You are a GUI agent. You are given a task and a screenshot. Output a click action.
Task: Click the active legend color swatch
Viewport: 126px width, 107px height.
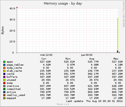4,92
